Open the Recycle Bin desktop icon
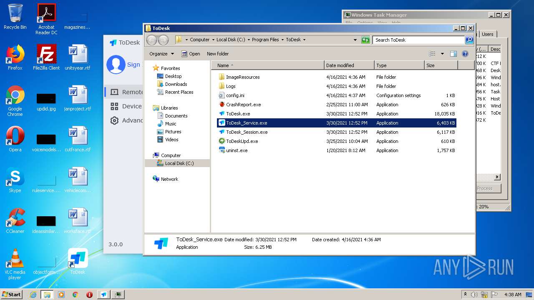Image resolution: width=534 pixels, height=300 pixels. (15, 17)
